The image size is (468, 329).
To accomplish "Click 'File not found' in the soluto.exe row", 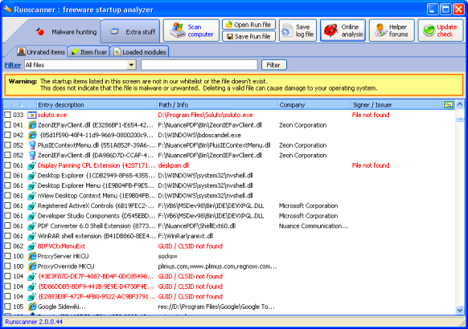I will click(x=371, y=115).
